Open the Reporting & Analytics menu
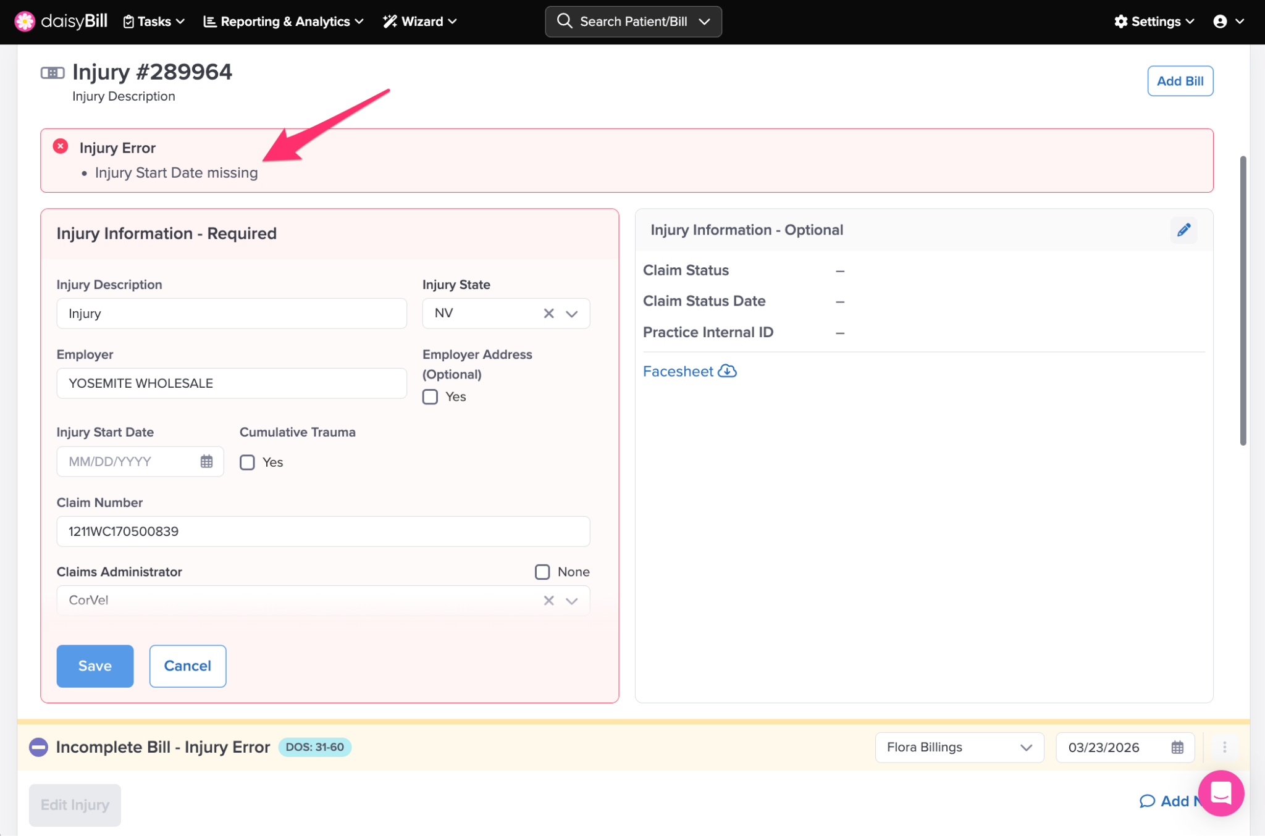This screenshot has width=1265, height=836. 284,22
